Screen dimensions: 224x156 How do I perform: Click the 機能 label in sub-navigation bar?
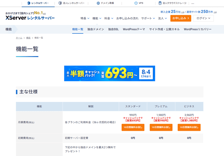9,29
